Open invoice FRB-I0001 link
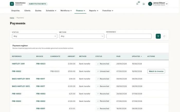Image resolution: width=180 pixels, height=112 pixels. [41, 109]
